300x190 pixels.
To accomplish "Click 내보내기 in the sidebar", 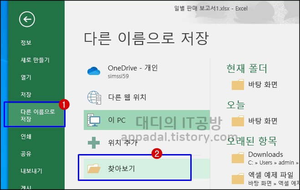I will point(31,171).
